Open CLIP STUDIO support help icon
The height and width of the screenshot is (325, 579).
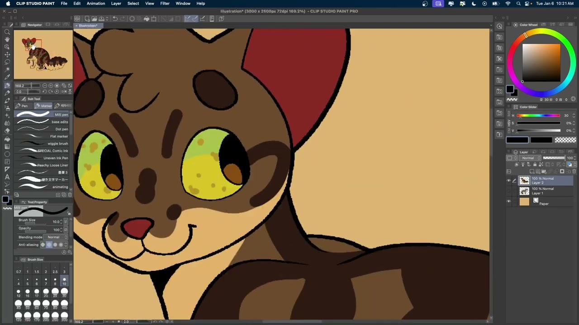coord(221,19)
